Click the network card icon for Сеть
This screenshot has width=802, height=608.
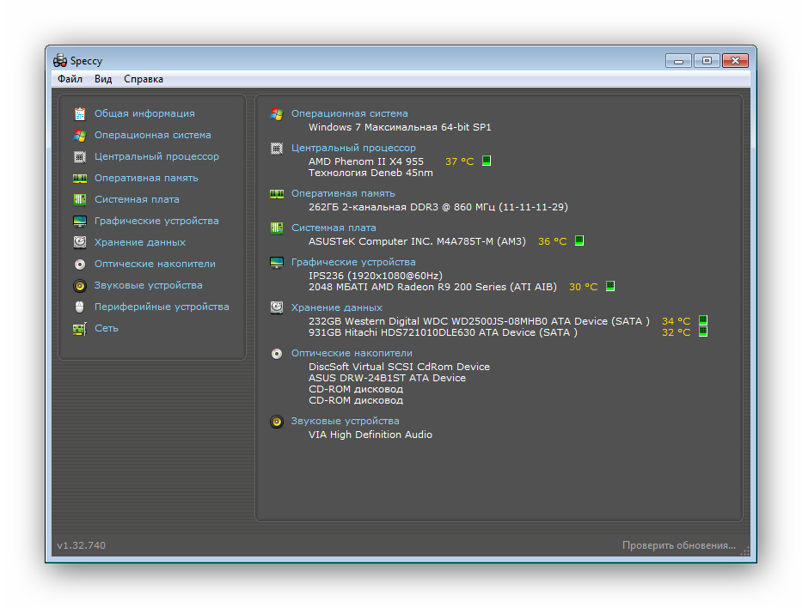(x=80, y=328)
